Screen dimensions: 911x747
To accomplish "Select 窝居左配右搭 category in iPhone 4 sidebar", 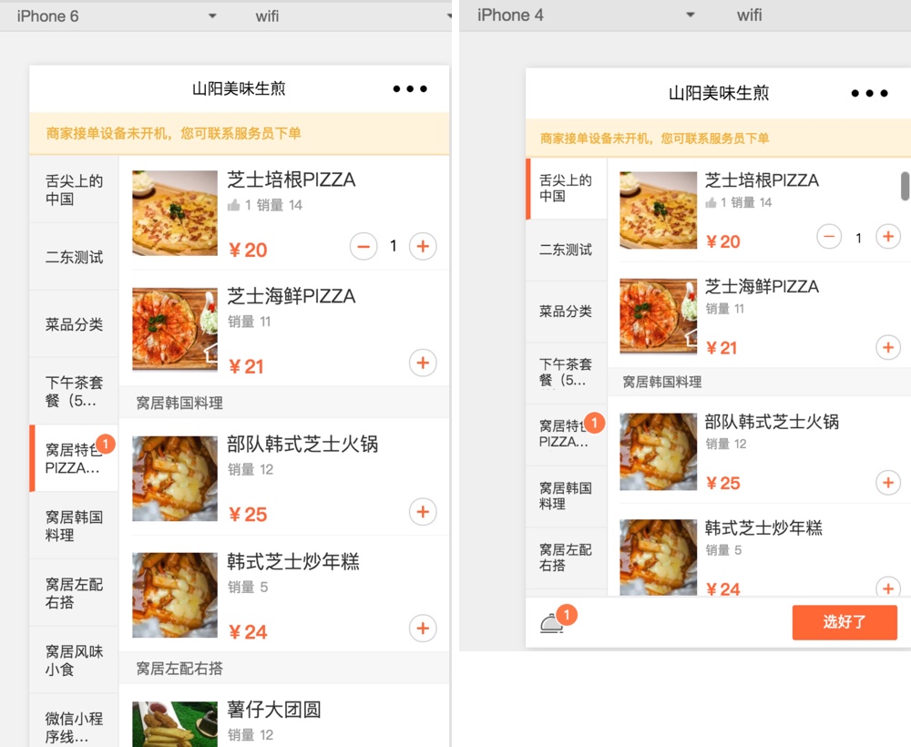I will tap(567, 558).
